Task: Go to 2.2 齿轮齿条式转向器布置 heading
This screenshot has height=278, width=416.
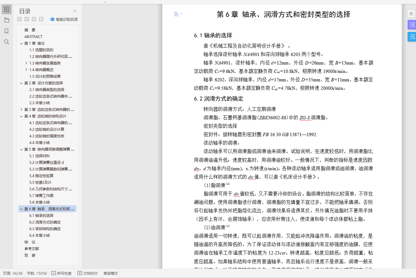Action: (x=51, y=96)
